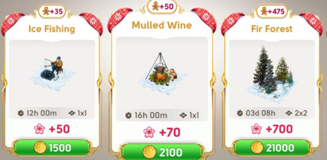The image size is (327, 160).
Task: Tap the pink flower icon beside +50
Action: [40, 129]
